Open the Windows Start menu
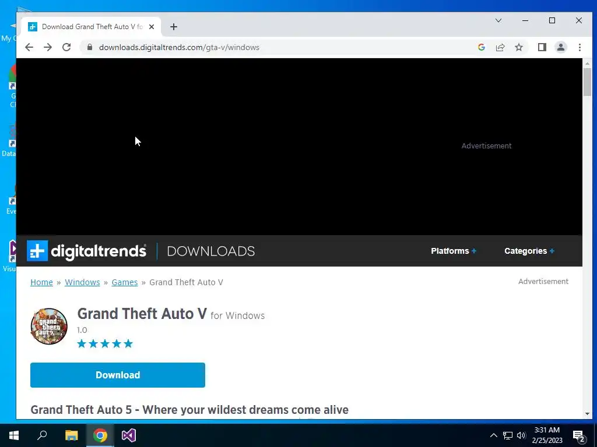The height and width of the screenshot is (447, 597). point(14,435)
